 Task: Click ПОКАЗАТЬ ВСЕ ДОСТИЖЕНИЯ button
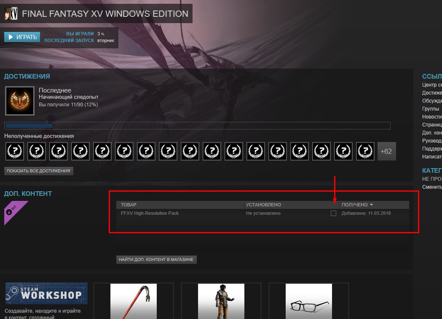pyautogui.click(x=39, y=171)
